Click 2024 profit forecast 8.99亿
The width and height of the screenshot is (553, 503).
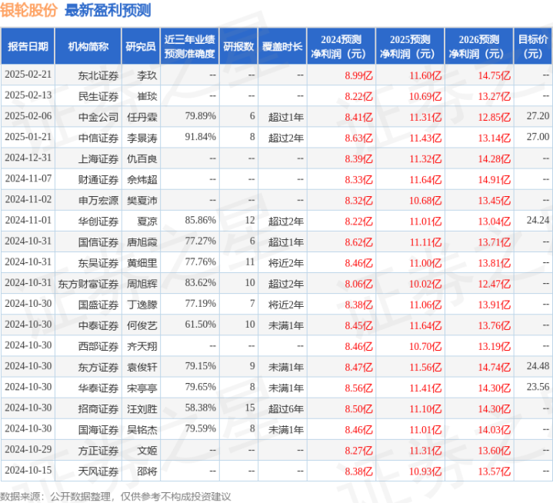[358, 75]
